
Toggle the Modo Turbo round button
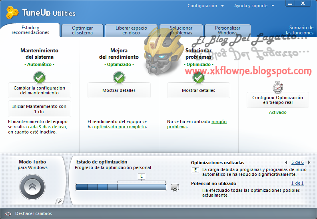point(32,187)
